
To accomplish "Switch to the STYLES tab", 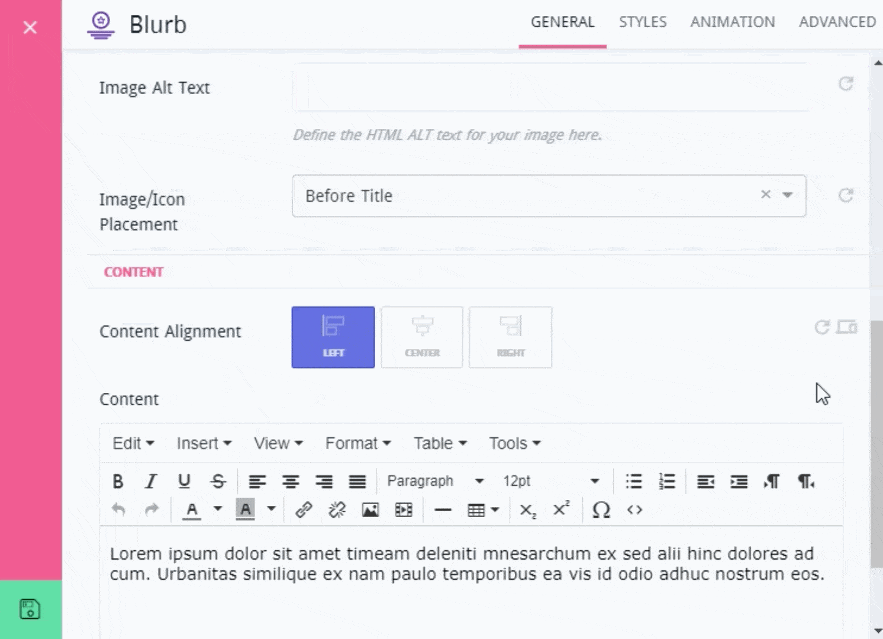I will pyautogui.click(x=643, y=22).
